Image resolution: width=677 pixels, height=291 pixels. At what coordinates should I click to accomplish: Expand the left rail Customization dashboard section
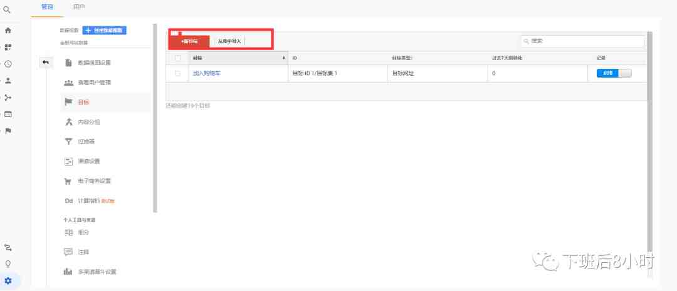[8, 47]
